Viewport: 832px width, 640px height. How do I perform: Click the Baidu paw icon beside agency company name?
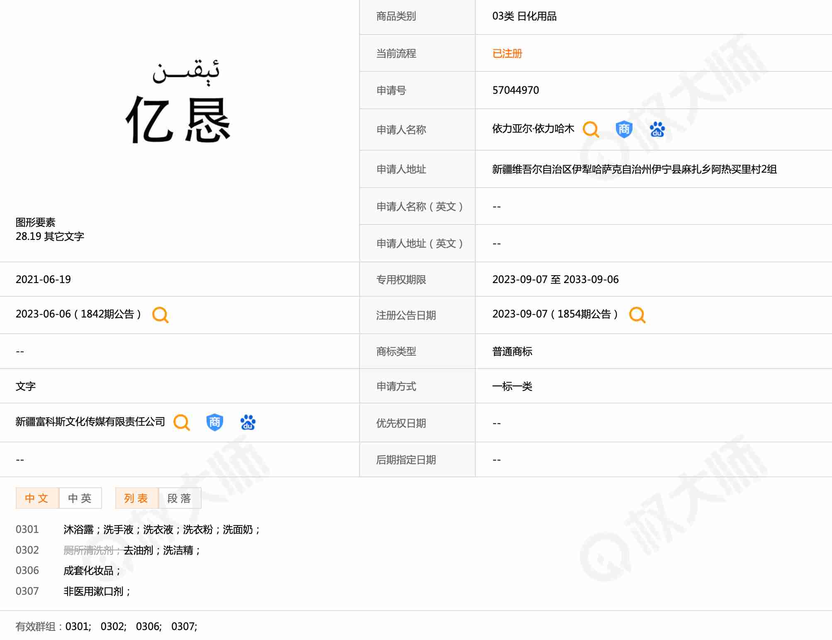tap(248, 423)
